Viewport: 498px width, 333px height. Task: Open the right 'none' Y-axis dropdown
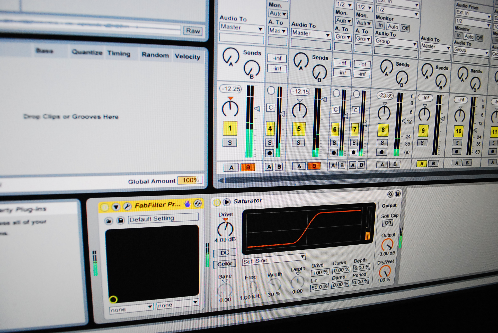click(178, 304)
